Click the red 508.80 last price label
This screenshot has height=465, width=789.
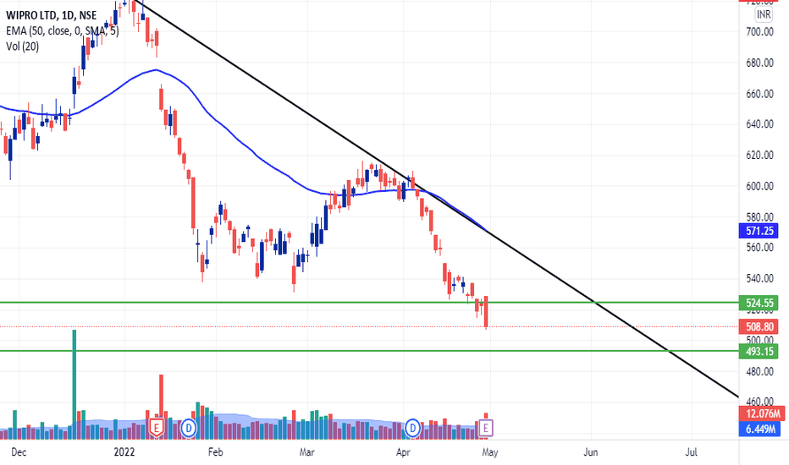[759, 326]
